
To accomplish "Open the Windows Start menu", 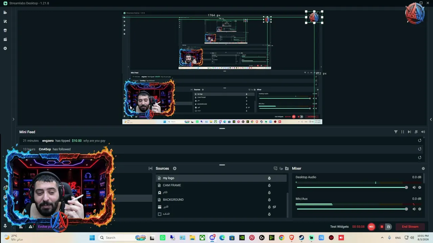I will point(92,238).
